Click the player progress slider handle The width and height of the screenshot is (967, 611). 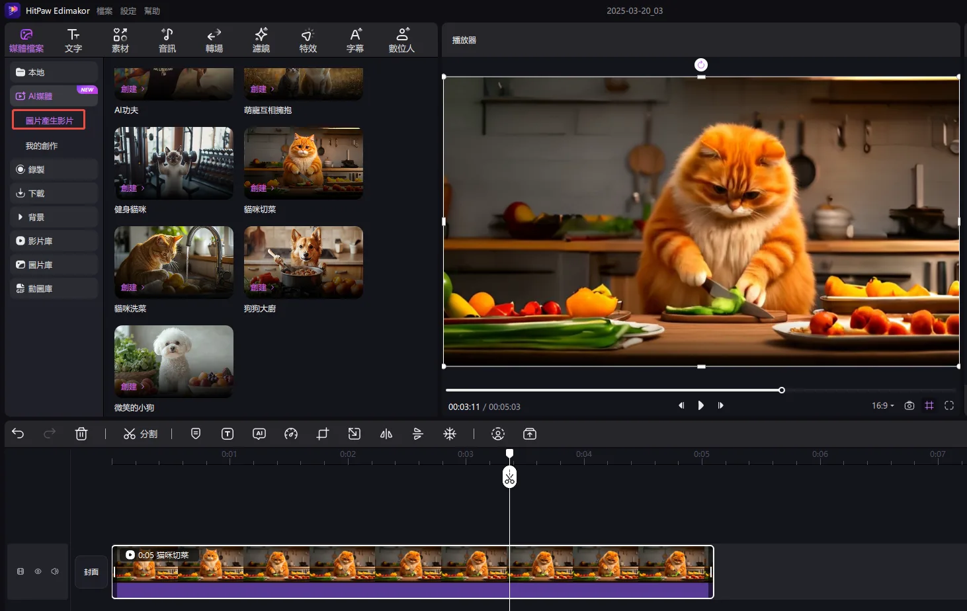tap(781, 390)
